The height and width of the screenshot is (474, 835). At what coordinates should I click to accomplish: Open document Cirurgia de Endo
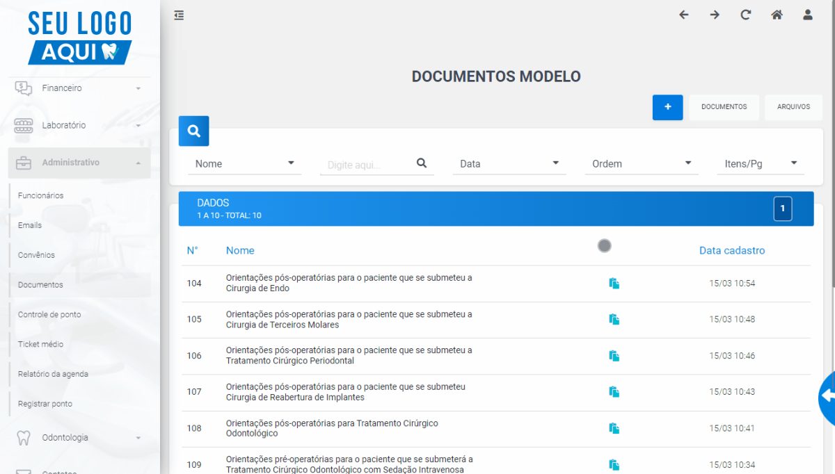[x=349, y=283]
